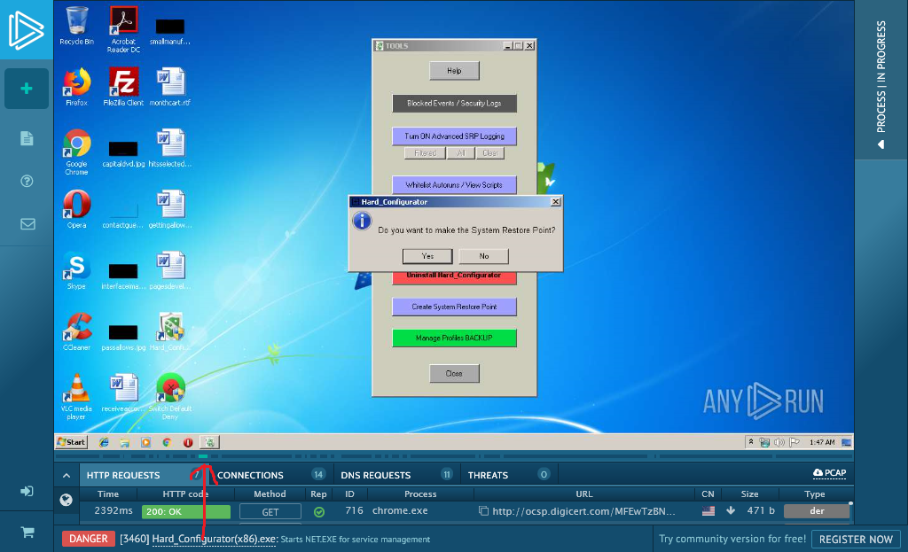Turn ON Advanced SRP Logging
The width and height of the screenshot is (908, 552).
tap(454, 136)
